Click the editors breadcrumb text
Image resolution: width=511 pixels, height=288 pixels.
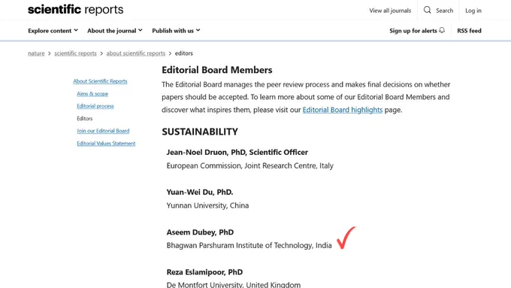(184, 53)
